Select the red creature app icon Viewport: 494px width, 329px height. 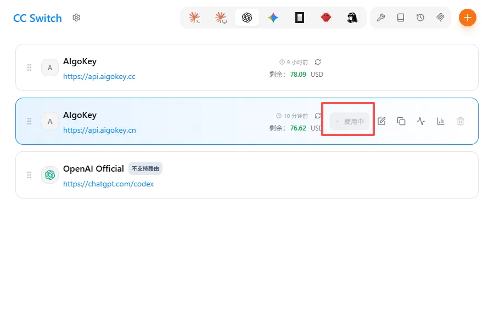click(x=325, y=18)
